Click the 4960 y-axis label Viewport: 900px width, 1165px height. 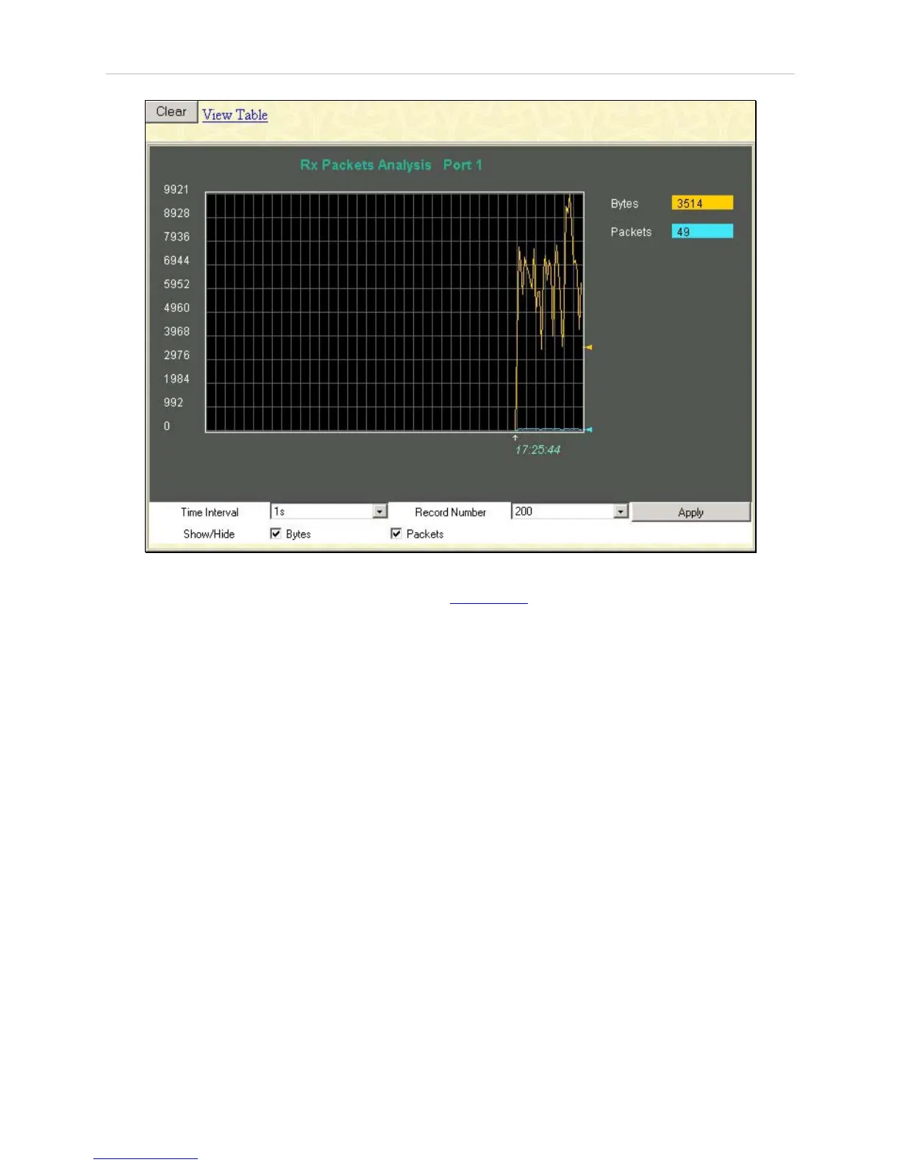(x=176, y=308)
